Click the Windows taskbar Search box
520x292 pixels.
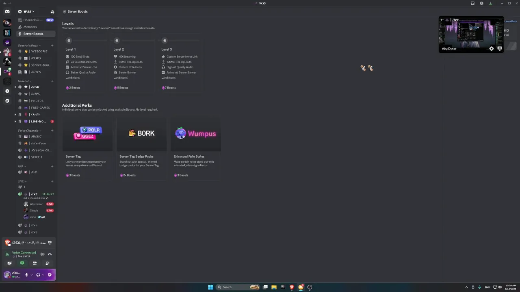click(x=238, y=287)
